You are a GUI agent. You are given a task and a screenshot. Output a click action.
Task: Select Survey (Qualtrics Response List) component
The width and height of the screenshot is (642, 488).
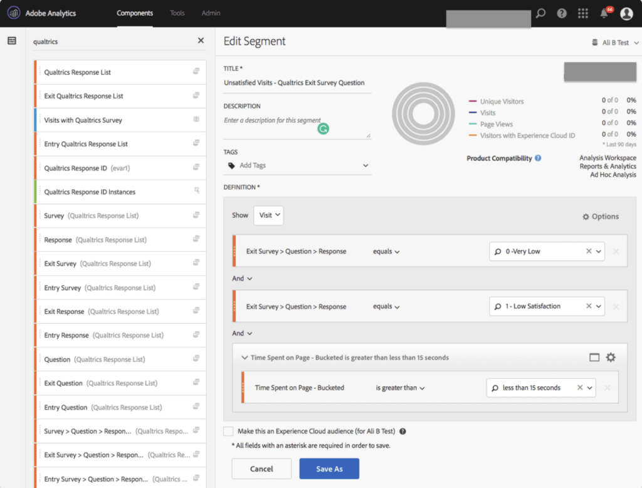pyautogui.click(x=120, y=215)
